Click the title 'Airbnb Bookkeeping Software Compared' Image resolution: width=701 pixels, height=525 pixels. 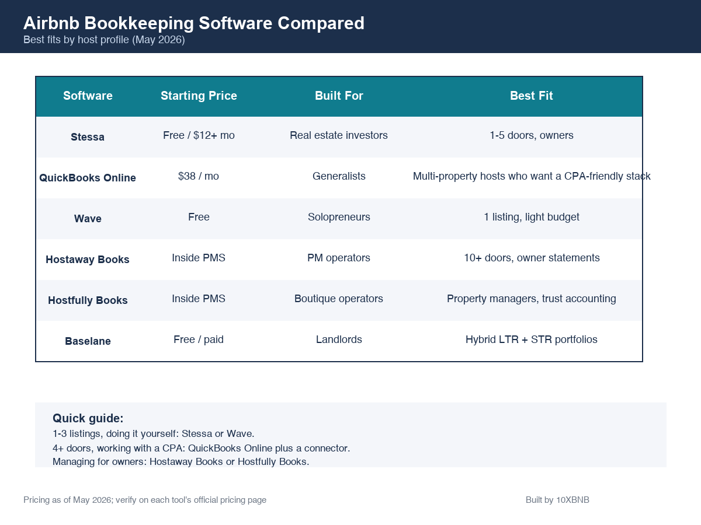pos(194,23)
